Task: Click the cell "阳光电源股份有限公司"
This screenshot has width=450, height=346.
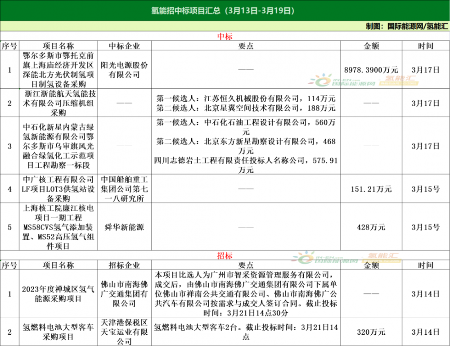Action: click(x=124, y=70)
